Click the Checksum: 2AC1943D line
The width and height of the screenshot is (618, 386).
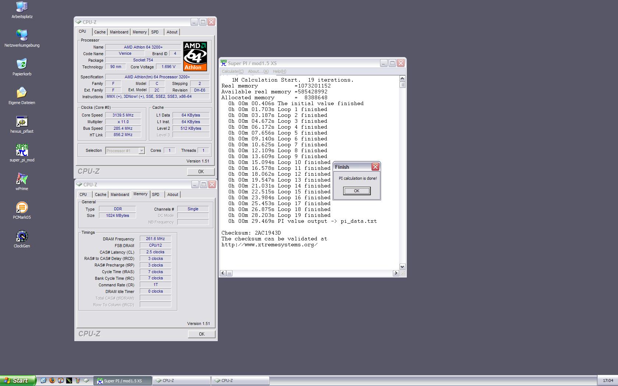[x=251, y=233]
